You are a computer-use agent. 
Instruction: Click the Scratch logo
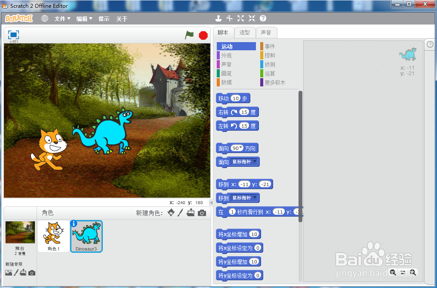19,18
